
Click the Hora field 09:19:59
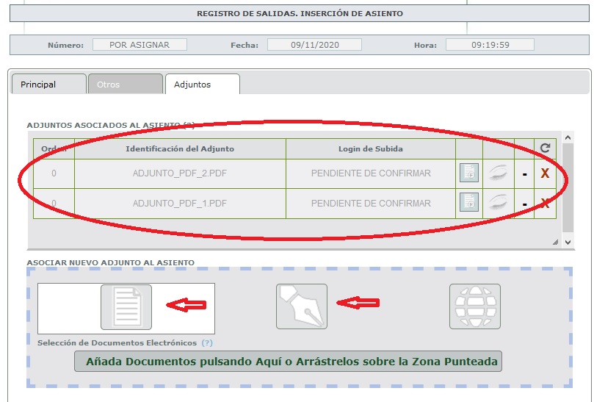pos(490,45)
